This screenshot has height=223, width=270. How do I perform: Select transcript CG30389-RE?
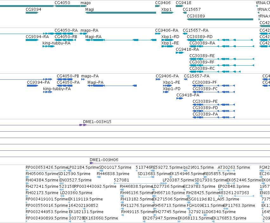pos(202,56)
